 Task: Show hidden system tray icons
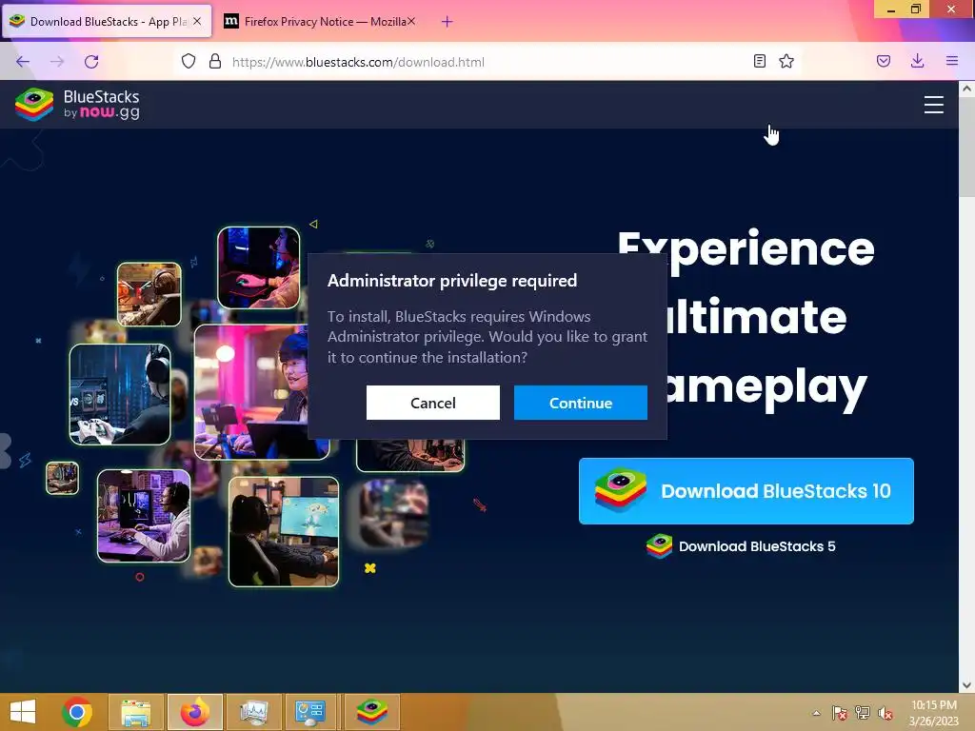pyautogui.click(x=816, y=713)
